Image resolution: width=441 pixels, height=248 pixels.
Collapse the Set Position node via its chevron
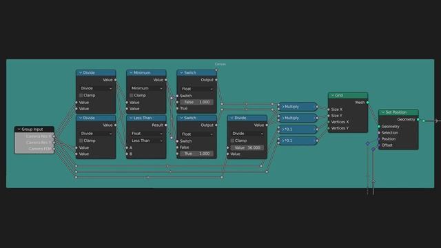click(383, 112)
